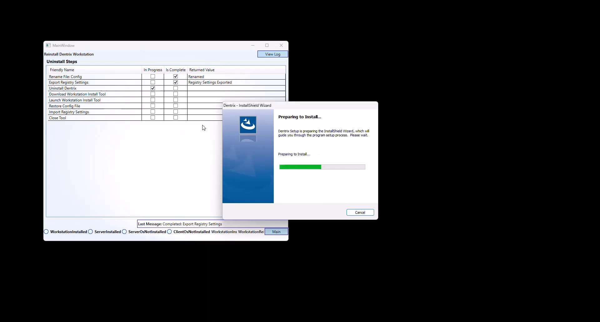This screenshot has height=322, width=600.
Task: Click the Dentrix InstallShield logo icon
Action: 248,125
